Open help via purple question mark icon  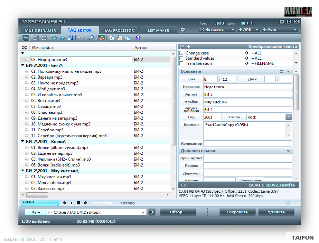pyautogui.click(x=138, y=38)
